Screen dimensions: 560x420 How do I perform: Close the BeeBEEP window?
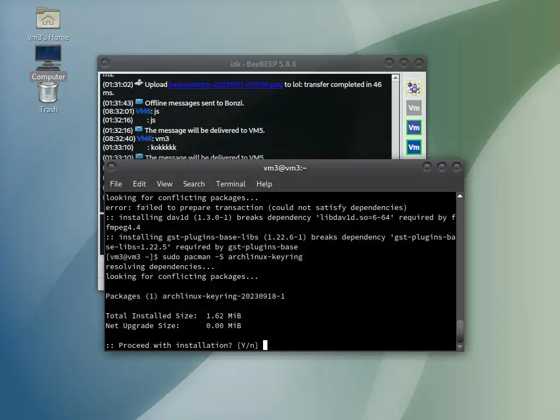419,63
